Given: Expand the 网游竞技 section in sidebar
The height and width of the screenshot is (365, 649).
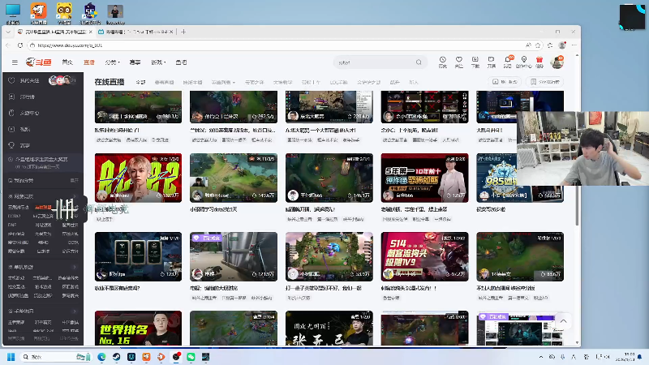Looking at the screenshot, I should tap(75, 196).
